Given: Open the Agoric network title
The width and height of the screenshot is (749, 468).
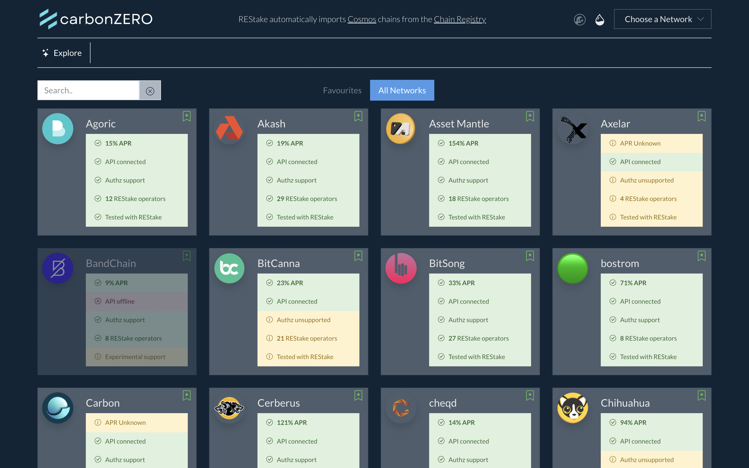Looking at the screenshot, I should pyautogui.click(x=101, y=124).
